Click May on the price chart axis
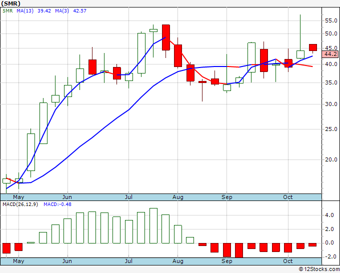Image resolution: width=340 pixels, height=273 pixels. coord(18,197)
